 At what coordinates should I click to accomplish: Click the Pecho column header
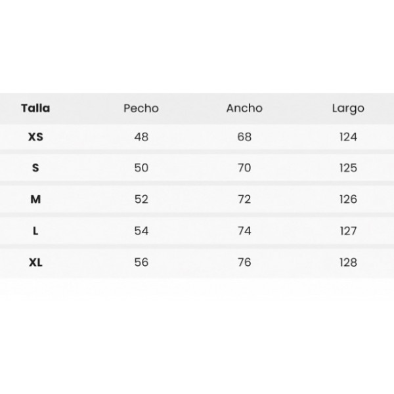coord(141,108)
